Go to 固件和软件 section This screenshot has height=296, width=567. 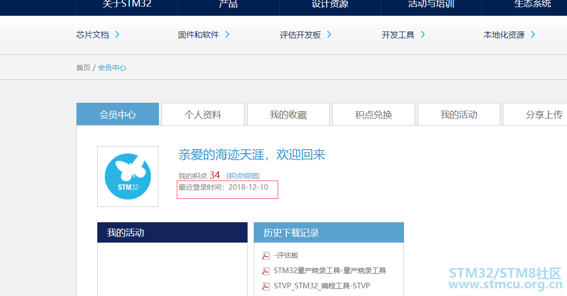point(199,35)
